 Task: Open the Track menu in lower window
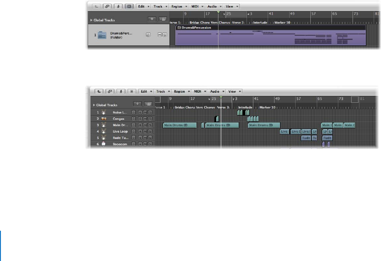[x=163, y=91]
